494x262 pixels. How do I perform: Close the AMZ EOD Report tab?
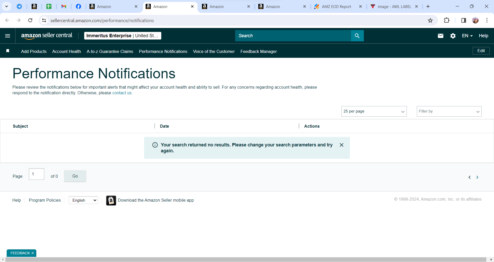click(361, 6)
